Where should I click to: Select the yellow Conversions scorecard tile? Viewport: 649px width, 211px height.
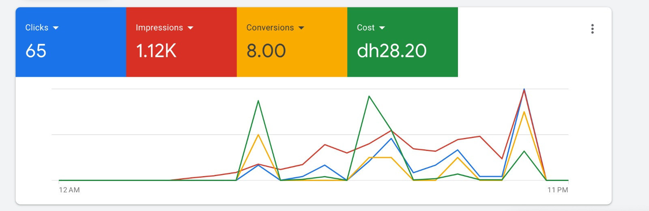(292, 42)
